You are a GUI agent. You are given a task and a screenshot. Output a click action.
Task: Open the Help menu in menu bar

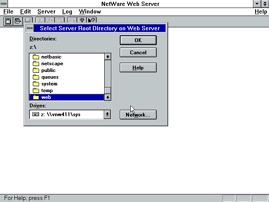pos(261,11)
